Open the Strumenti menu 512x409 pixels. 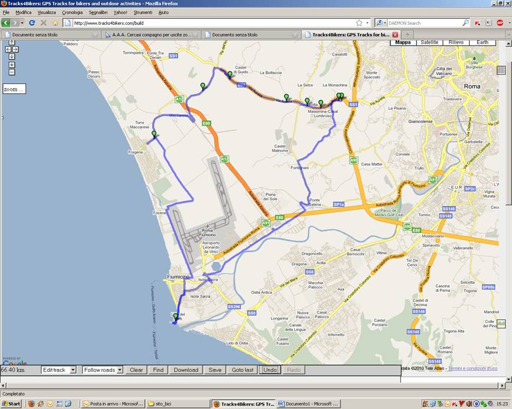pos(143,12)
